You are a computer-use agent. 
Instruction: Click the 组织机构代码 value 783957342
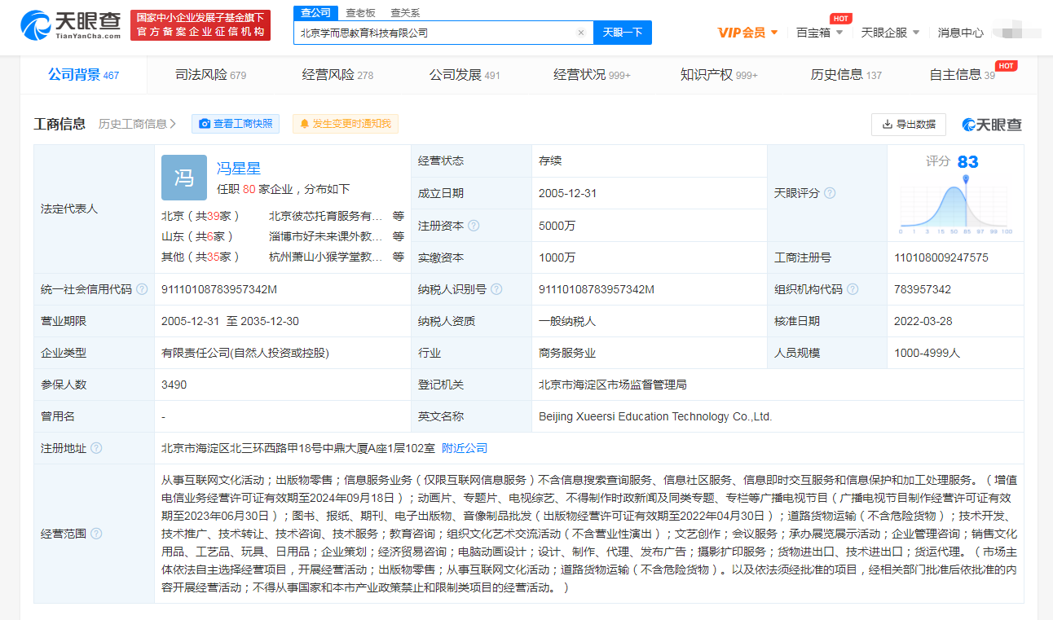pos(923,289)
